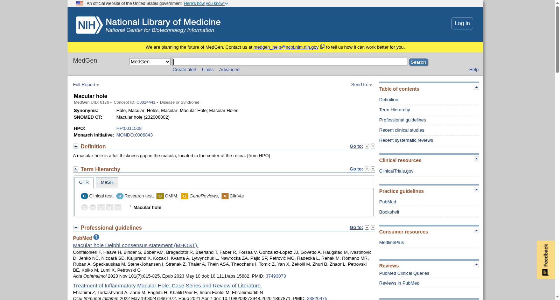Focus the MedGen search text field
Image resolution: width=560 pixels, height=300 pixels.
coord(290,62)
